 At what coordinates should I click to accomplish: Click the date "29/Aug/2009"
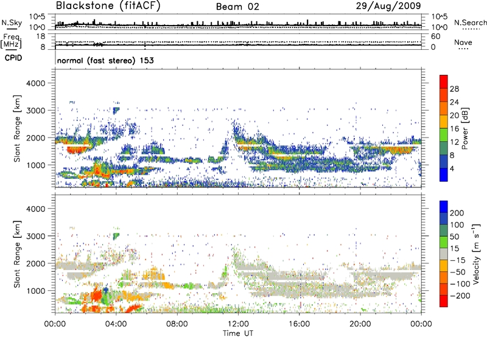(x=388, y=6)
